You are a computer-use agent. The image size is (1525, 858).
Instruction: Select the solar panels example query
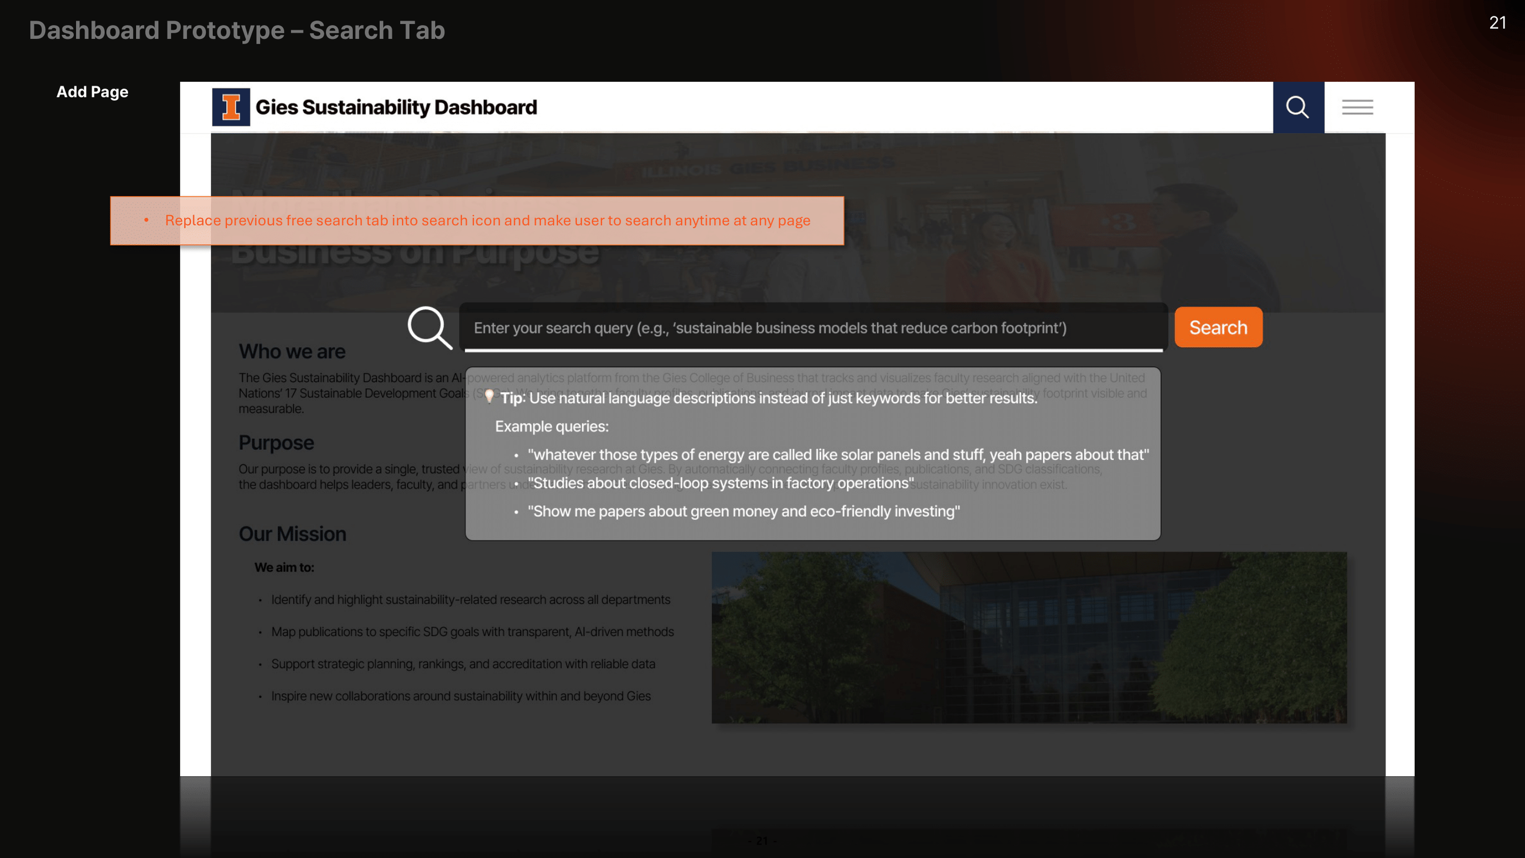pyautogui.click(x=838, y=455)
